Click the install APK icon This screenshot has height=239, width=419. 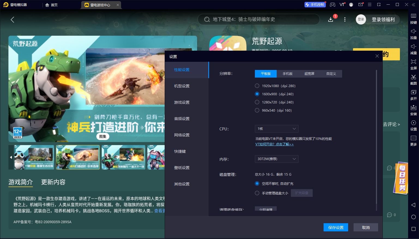[x=413, y=108]
